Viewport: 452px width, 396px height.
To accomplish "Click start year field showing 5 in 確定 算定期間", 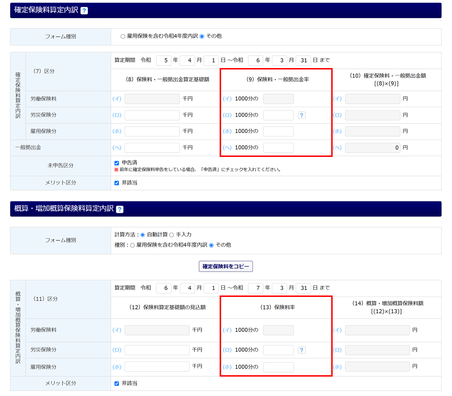I will coord(163,60).
